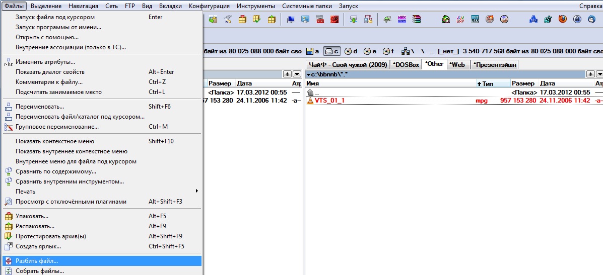Open the Навигация menu
The height and width of the screenshot is (275, 603).
point(83,6)
